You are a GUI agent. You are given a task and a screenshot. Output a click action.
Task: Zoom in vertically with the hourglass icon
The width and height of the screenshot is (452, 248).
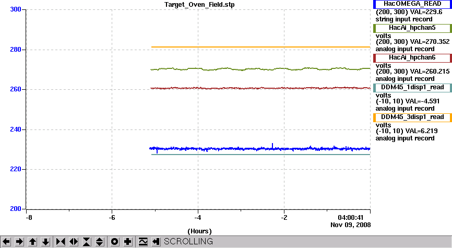[x=87, y=242]
